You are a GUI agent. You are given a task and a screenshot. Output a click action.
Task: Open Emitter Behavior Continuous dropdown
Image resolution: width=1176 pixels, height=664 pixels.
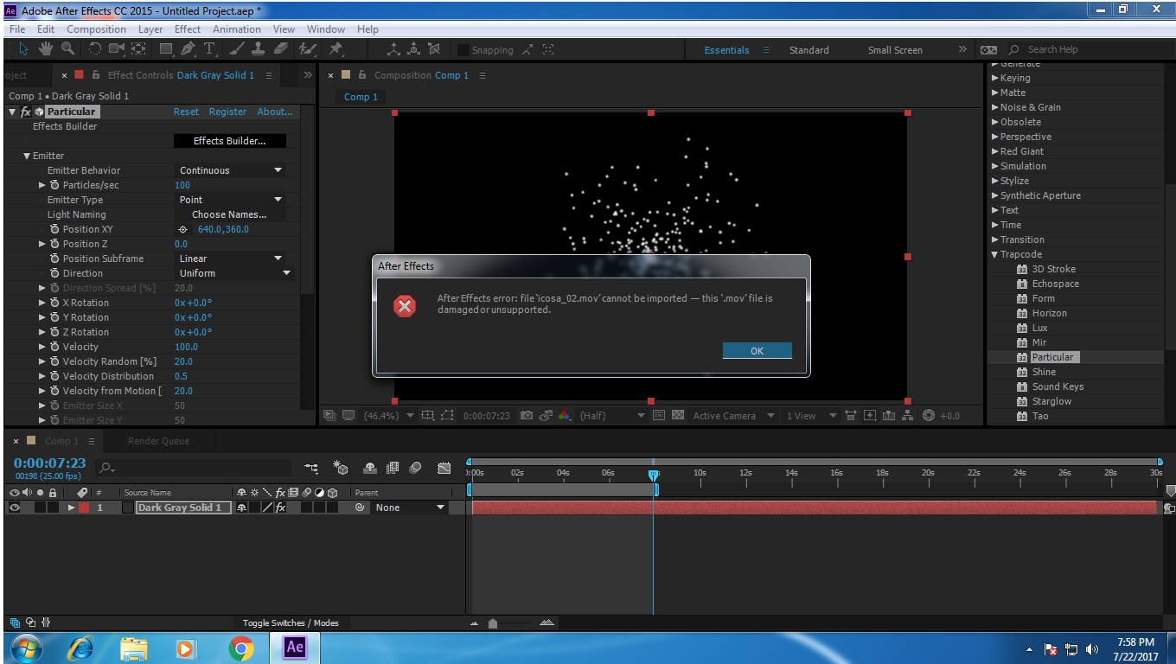[230, 170]
